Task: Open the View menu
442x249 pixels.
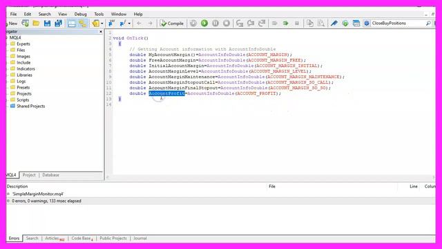Action: pyautogui.click(x=63, y=14)
